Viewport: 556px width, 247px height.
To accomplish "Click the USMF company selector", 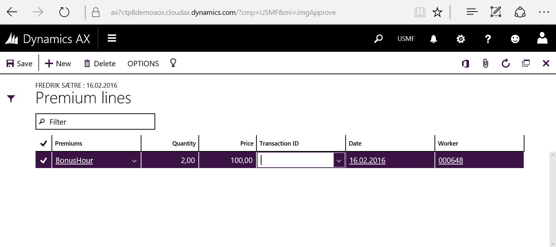I will point(406,39).
